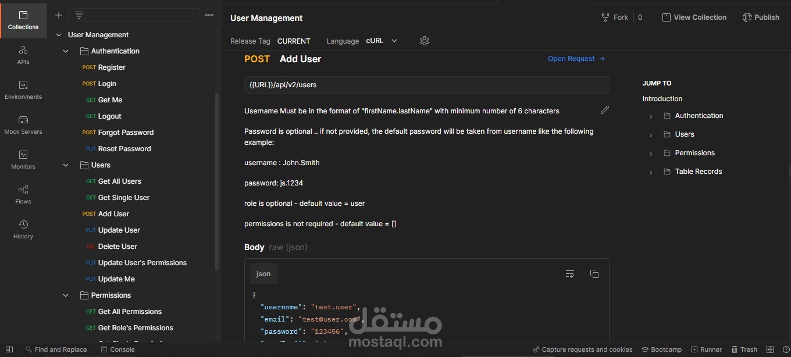This screenshot has width=791, height=357.
Task: Open the Language cURL dropdown
Action: [382, 41]
